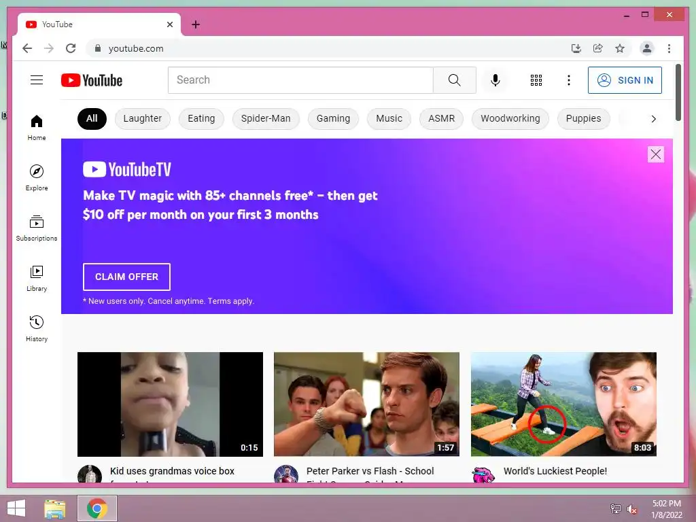Viewport: 696px width, 522px height.
Task: Start voice search with microphone
Action: tap(495, 80)
